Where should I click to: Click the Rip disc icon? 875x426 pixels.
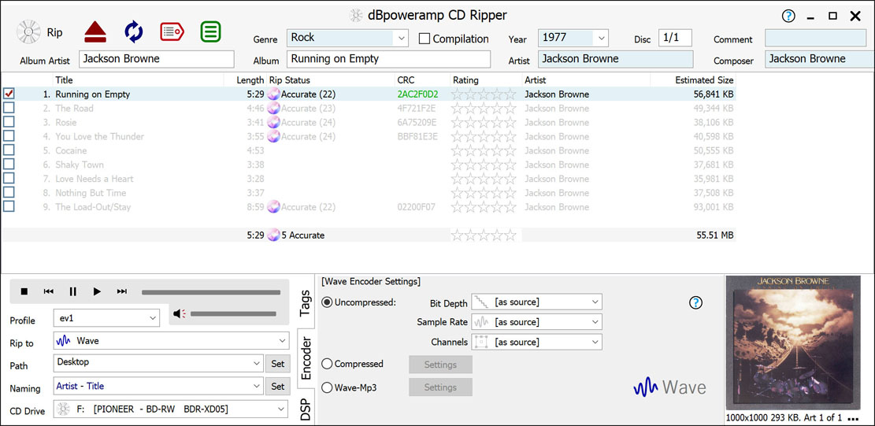tap(28, 32)
